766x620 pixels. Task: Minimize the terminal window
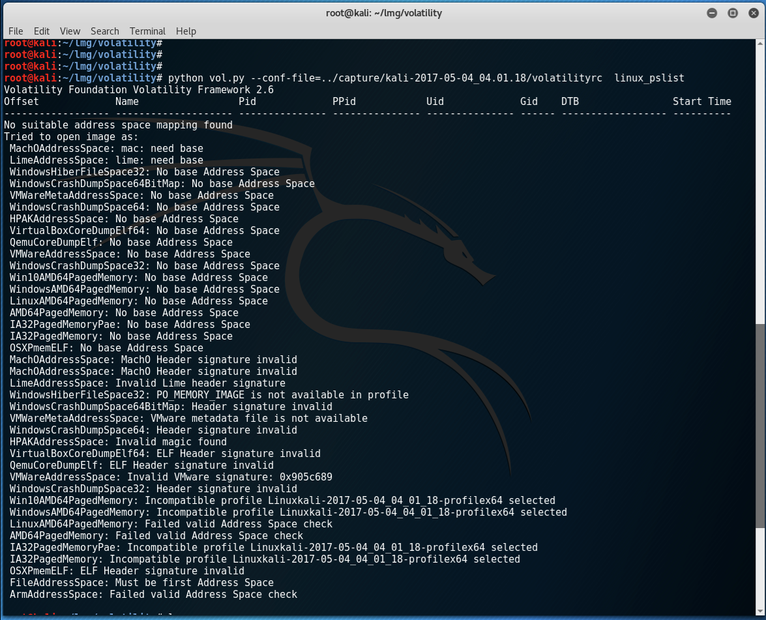712,13
